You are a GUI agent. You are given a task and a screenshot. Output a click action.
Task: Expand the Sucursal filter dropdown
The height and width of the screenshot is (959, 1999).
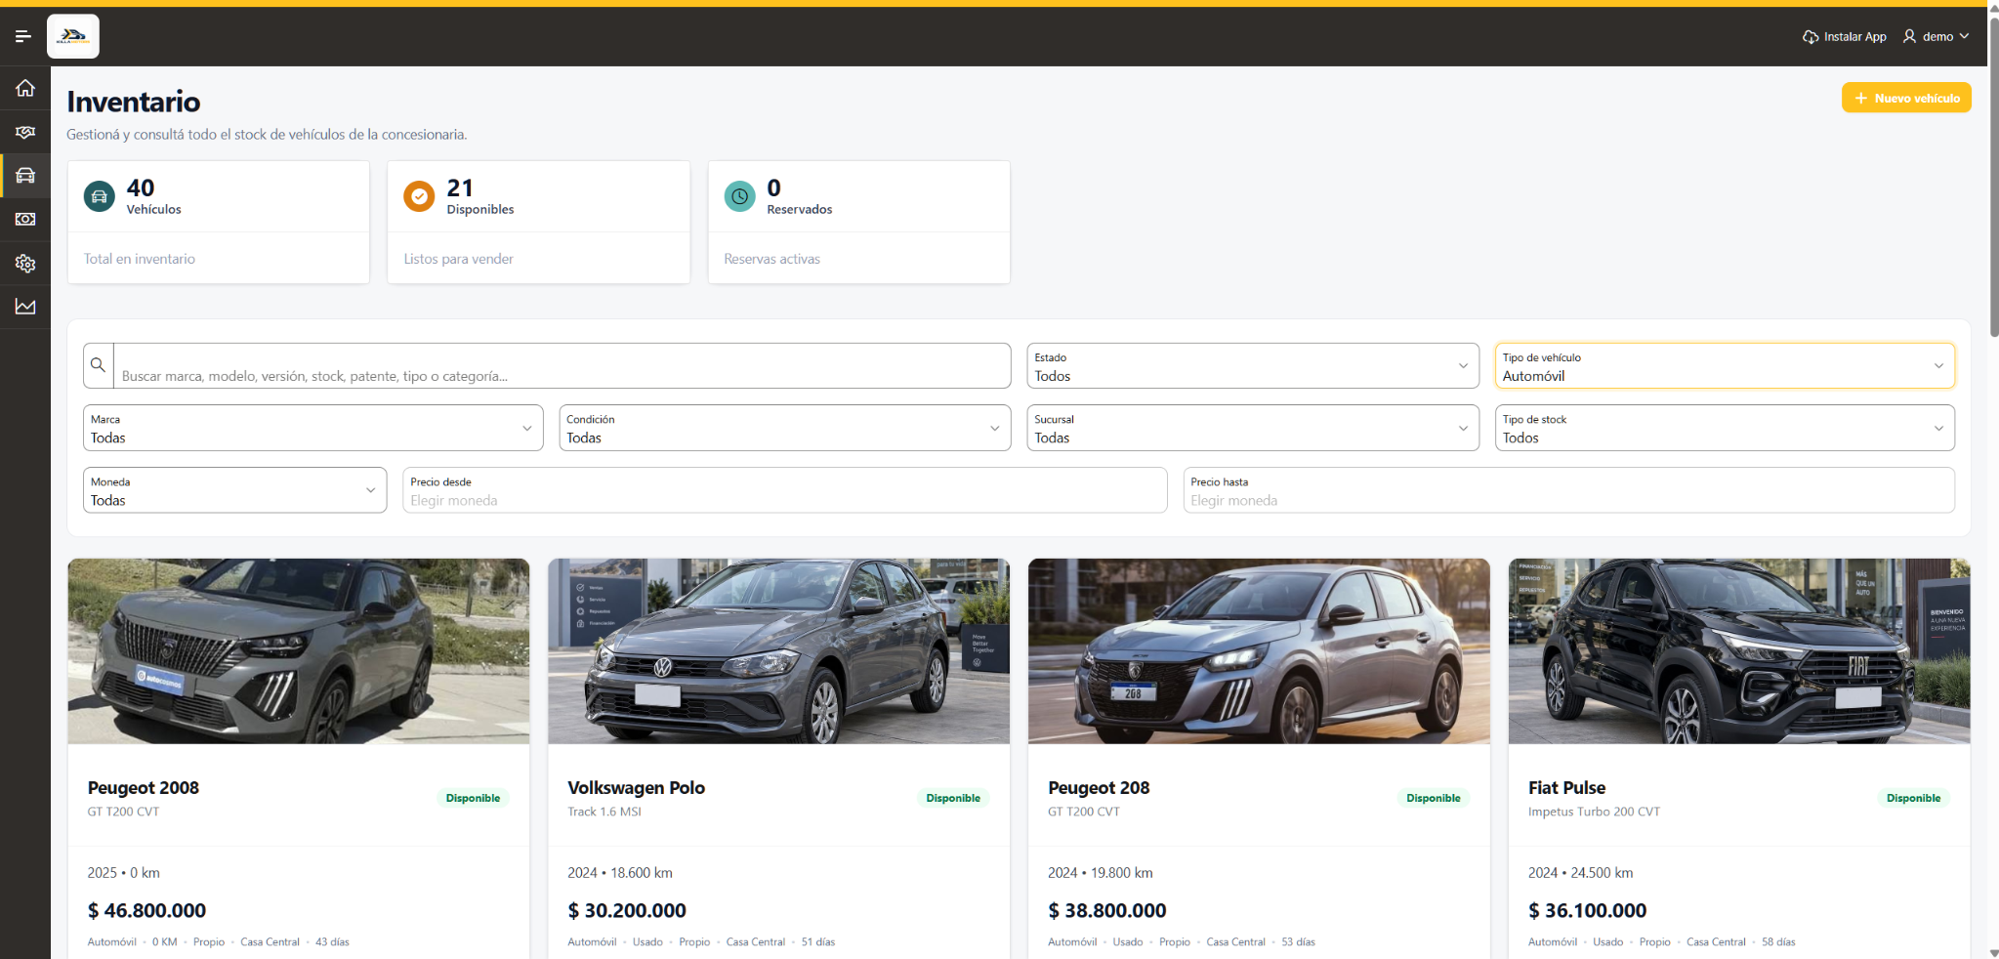[1253, 428]
